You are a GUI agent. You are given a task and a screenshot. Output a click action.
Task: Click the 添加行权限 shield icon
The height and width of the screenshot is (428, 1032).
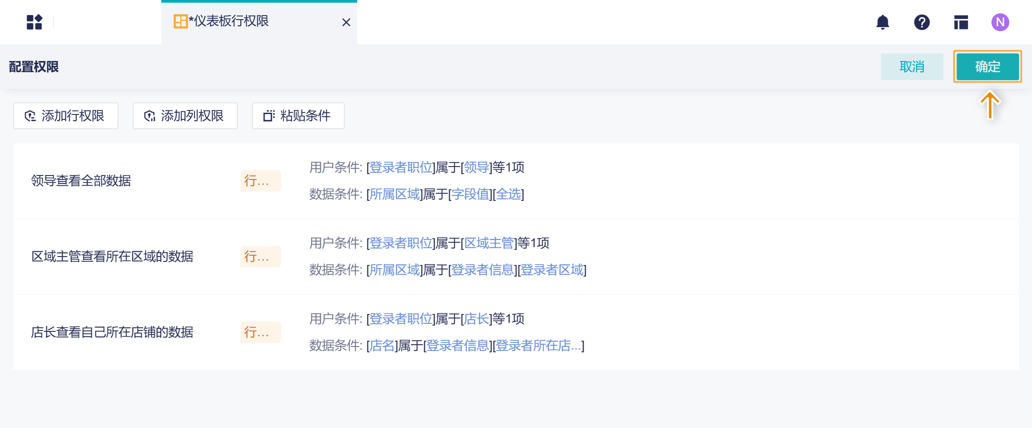tap(30, 116)
